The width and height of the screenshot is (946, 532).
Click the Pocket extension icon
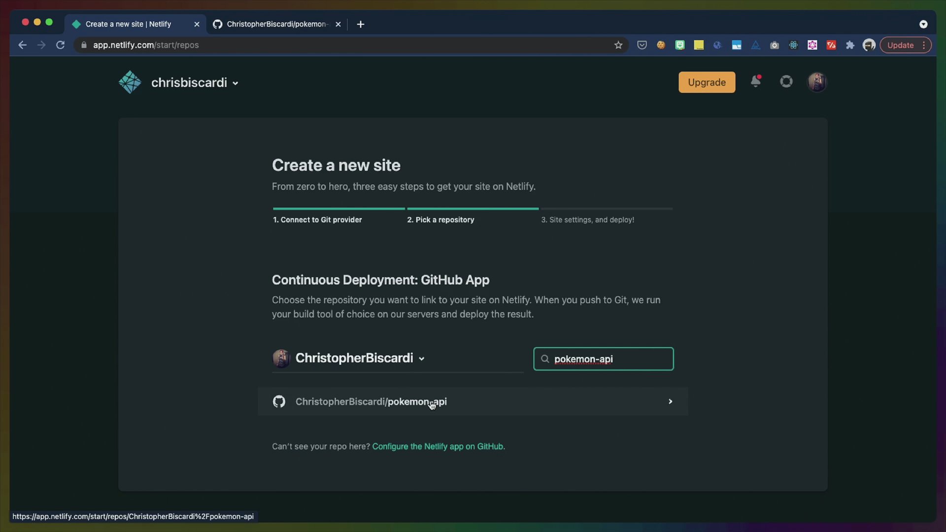tap(642, 45)
